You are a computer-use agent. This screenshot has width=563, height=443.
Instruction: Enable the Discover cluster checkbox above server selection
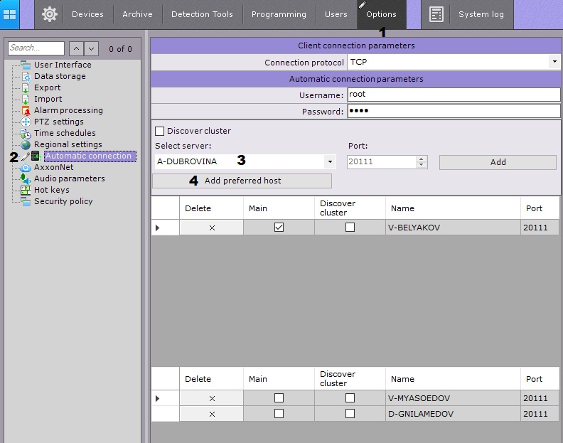[160, 131]
